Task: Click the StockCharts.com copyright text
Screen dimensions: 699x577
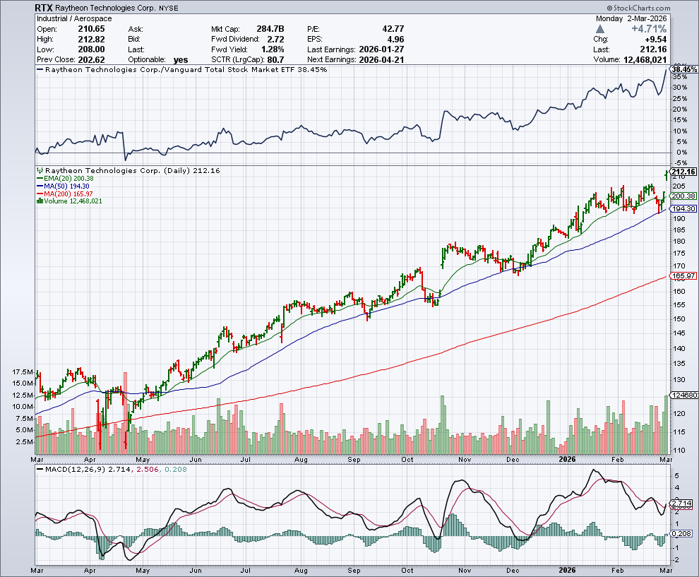Action: pyautogui.click(x=638, y=8)
